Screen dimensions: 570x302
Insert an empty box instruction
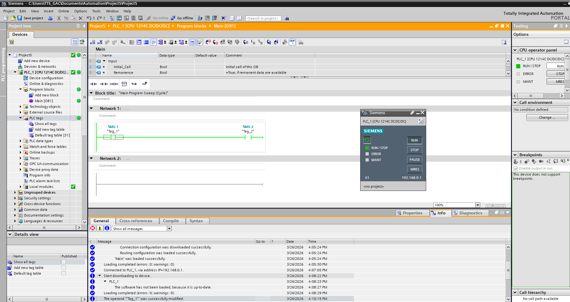[x=124, y=84]
